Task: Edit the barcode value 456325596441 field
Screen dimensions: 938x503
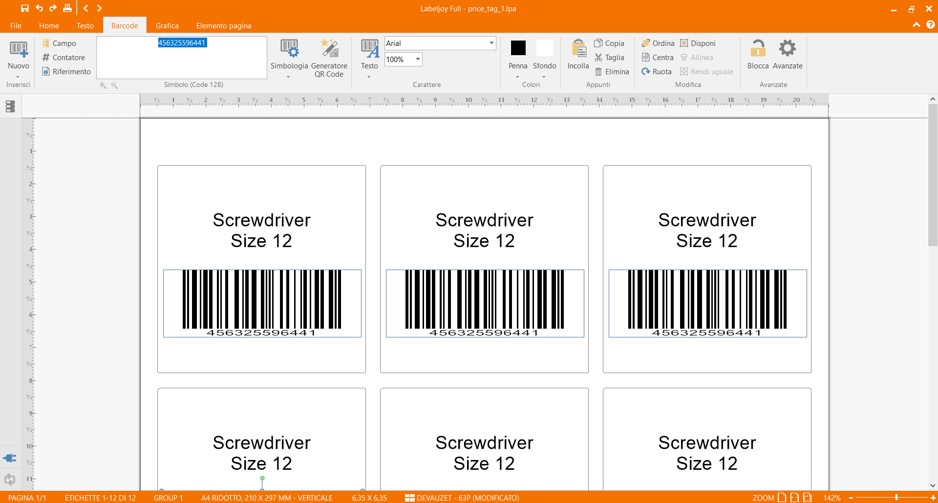Action: point(182,57)
